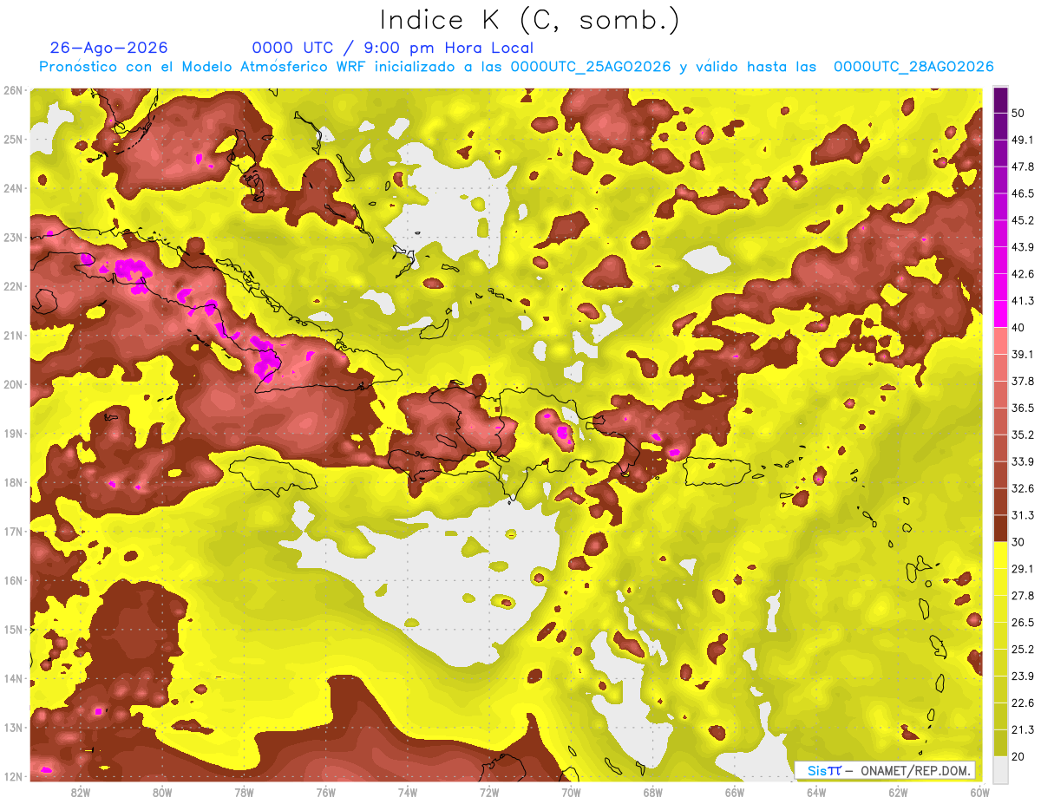Screen dimensions: 1041x804
Task: Click color bar value "31.3"
Action: point(1022,515)
